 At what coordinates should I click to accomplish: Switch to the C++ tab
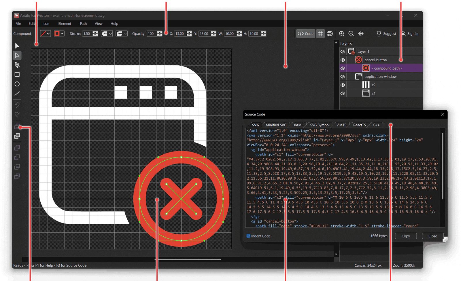point(376,125)
